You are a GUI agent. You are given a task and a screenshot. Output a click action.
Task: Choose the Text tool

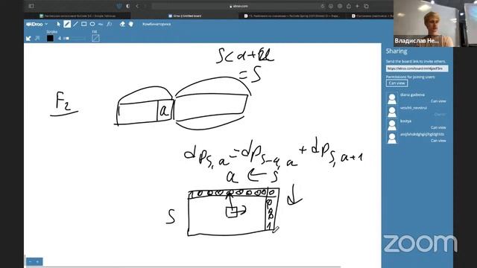point(101,24)
